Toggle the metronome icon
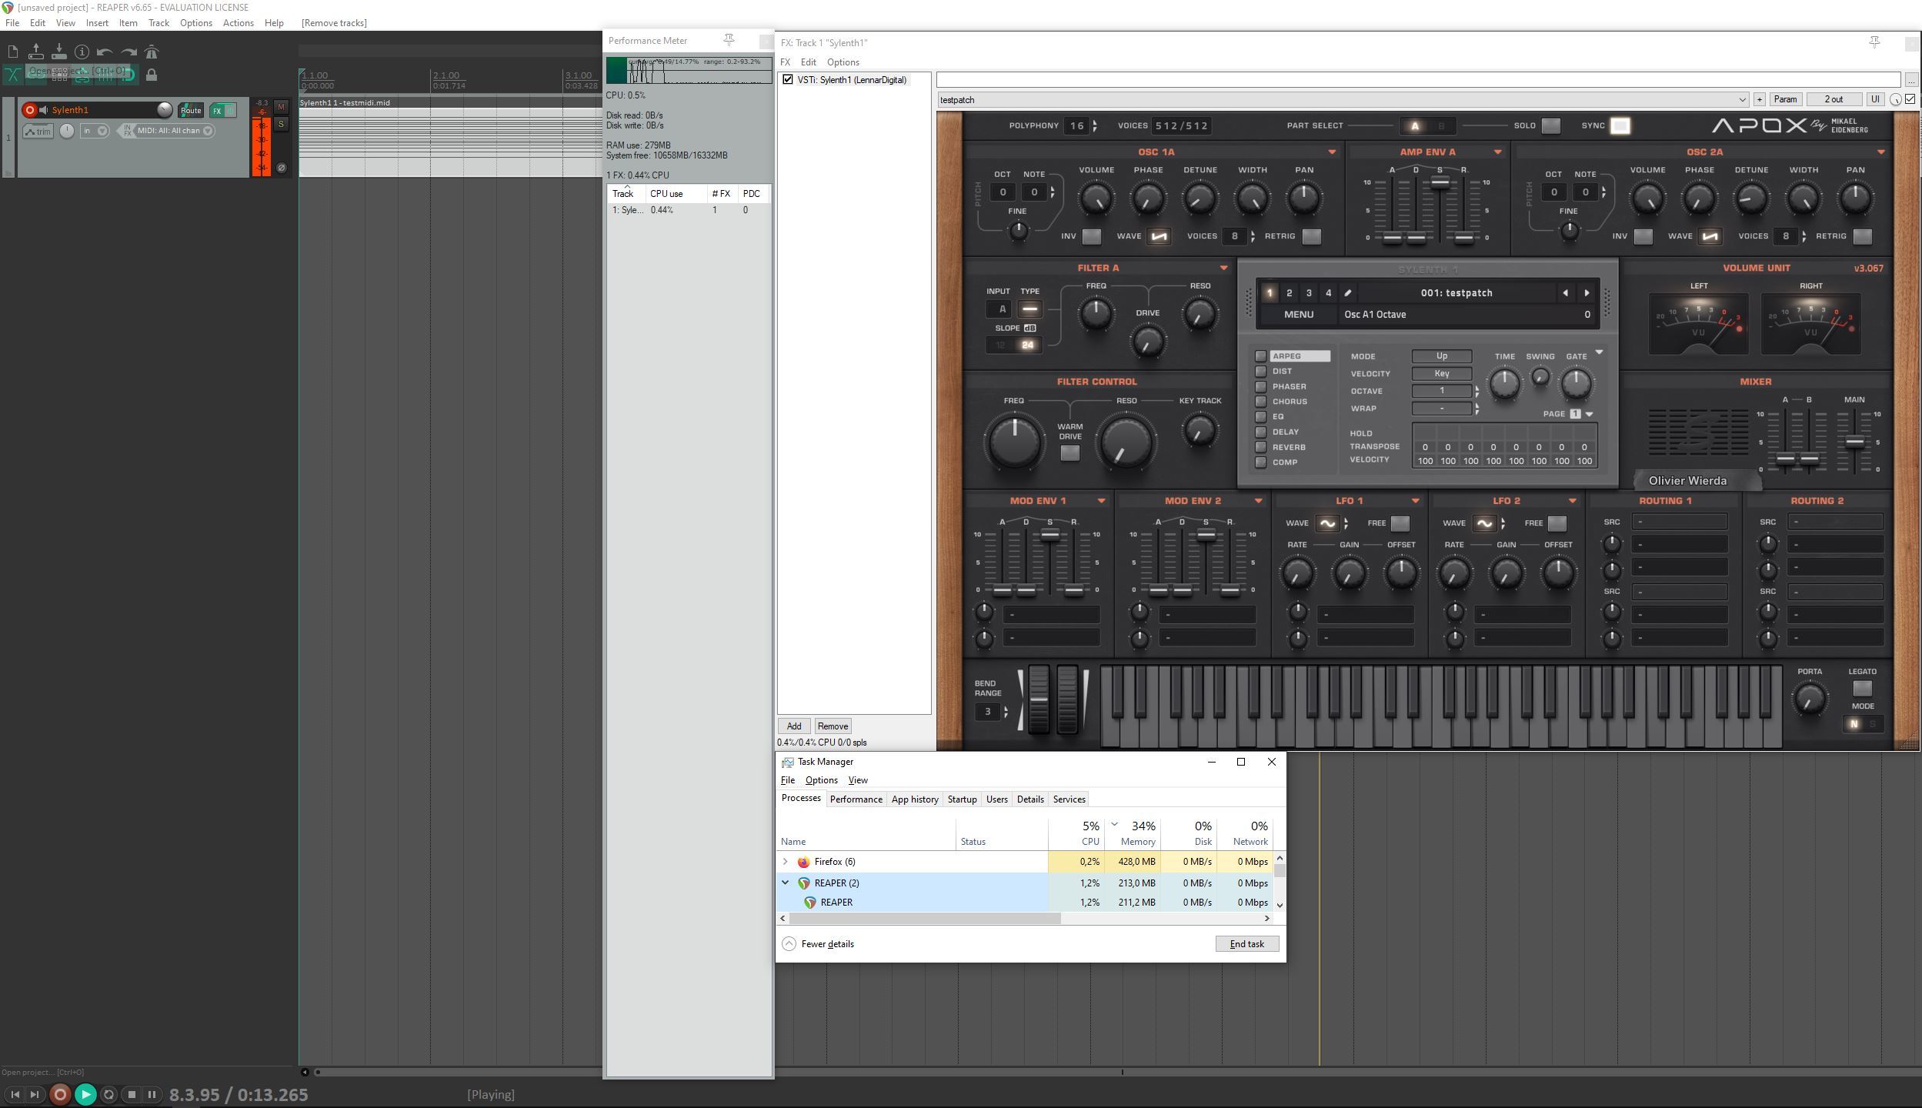This screenshot has height=1108, width=1922. point(152,52)
